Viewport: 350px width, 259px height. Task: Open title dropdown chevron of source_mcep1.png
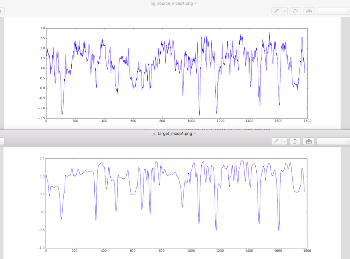pos(196,3)
